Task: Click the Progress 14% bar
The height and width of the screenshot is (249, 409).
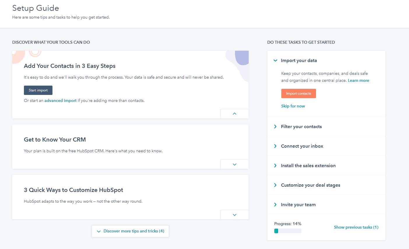Action: [x=288, y=231]
